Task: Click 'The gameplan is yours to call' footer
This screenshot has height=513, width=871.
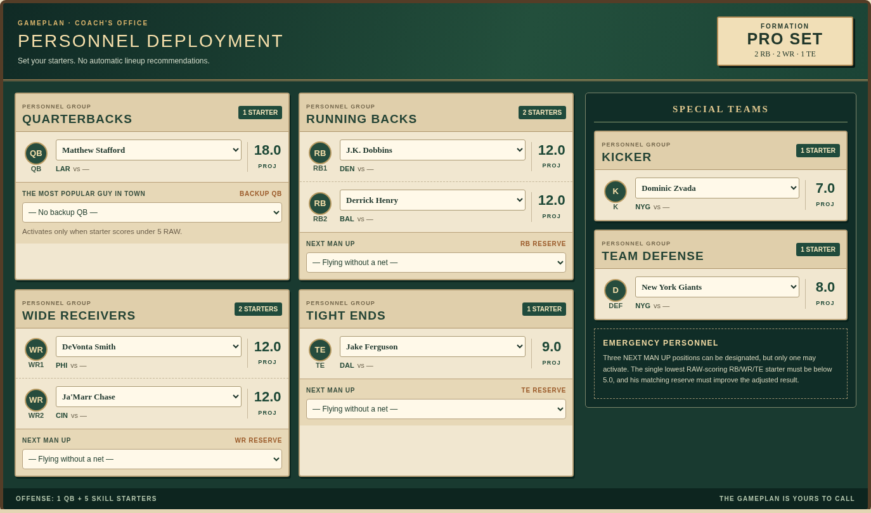Action: point(787,499)
